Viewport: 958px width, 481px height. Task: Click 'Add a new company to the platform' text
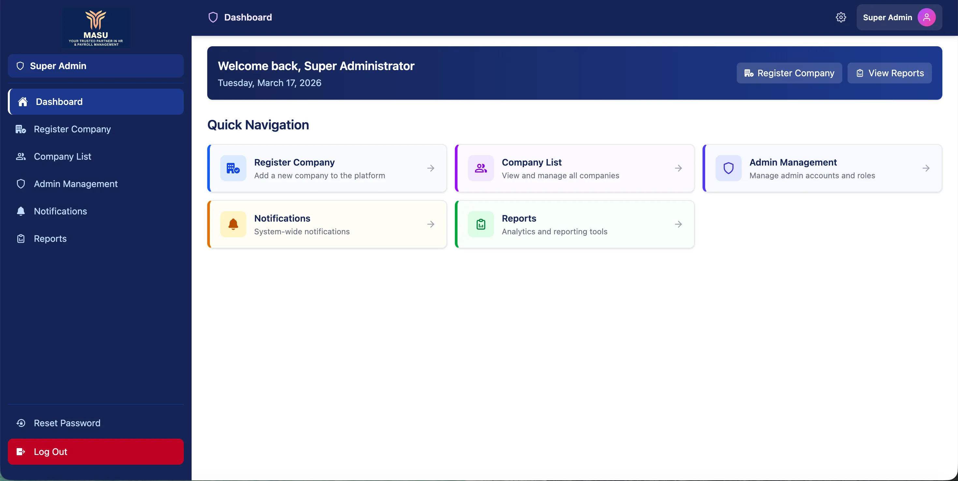[319, 176]
